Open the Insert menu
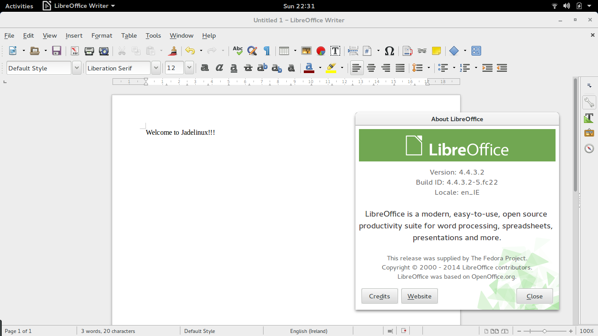Screen dimensions: 598x336 [x=74, y=35]
